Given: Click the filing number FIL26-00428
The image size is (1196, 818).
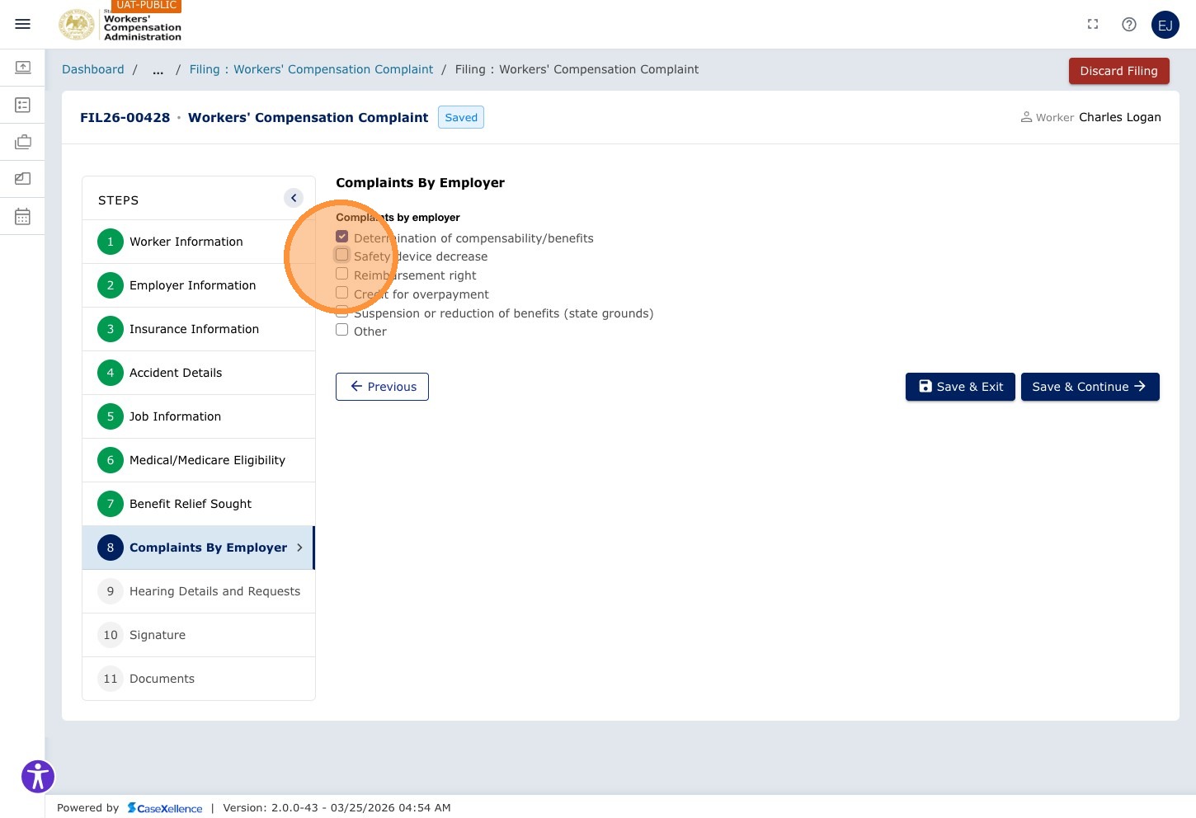Looking at the screenshot, I should click(125, 117).
